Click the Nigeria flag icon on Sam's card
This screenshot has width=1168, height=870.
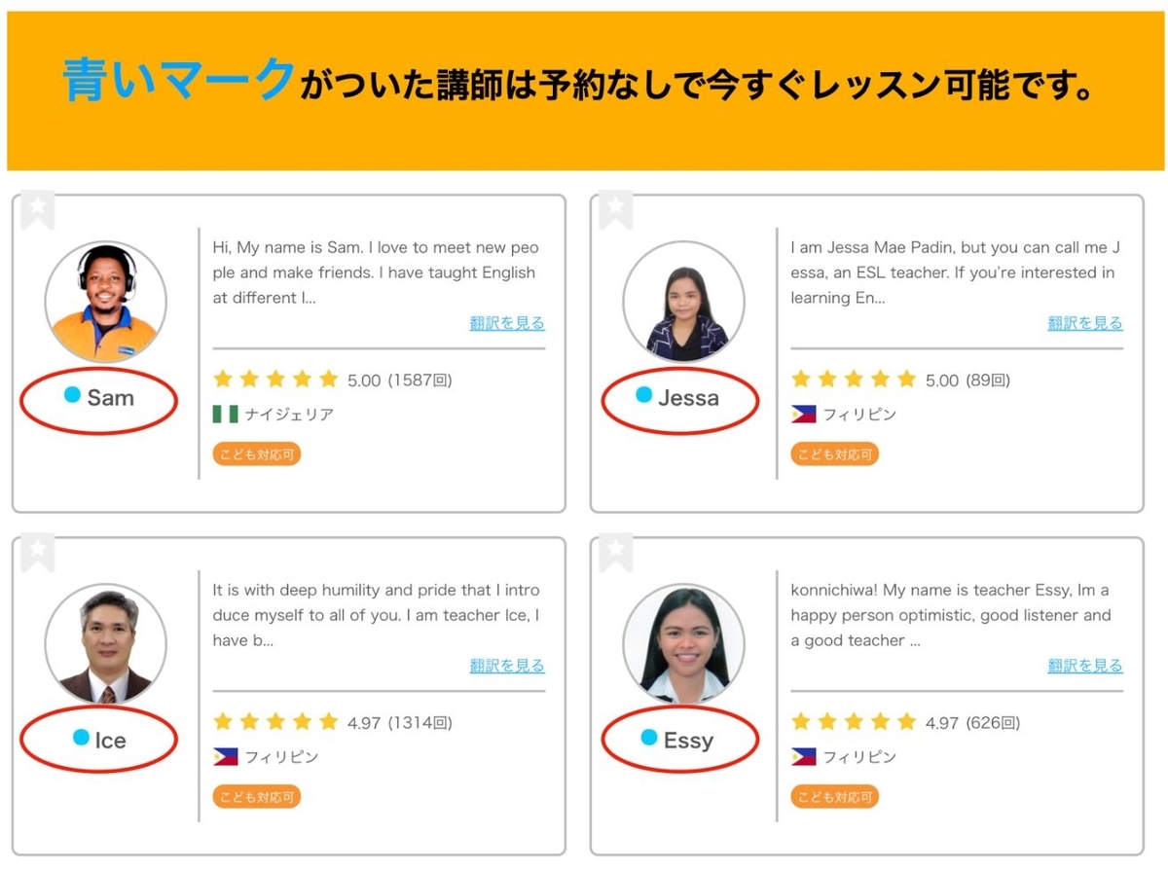223,413
